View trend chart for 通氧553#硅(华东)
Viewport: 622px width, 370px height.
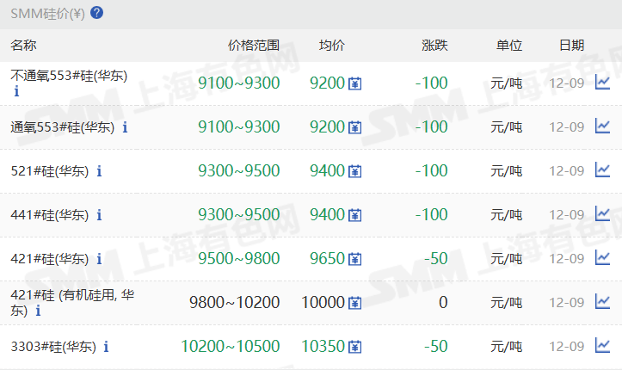602,126
